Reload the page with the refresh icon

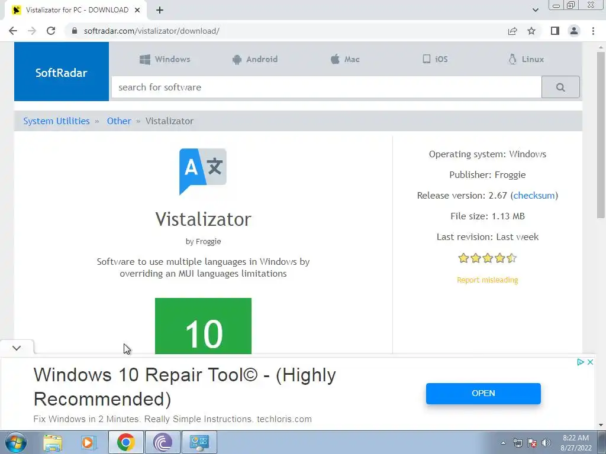coord(51,31)
